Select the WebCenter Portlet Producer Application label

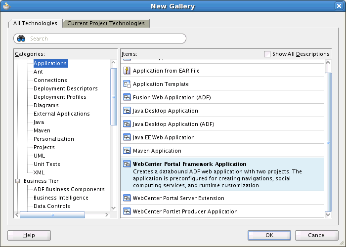185,211
